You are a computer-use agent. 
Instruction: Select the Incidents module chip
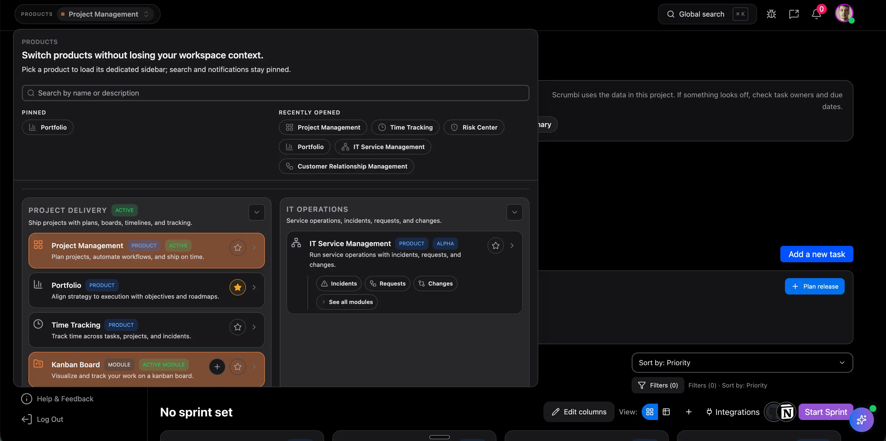coord(339,284)
